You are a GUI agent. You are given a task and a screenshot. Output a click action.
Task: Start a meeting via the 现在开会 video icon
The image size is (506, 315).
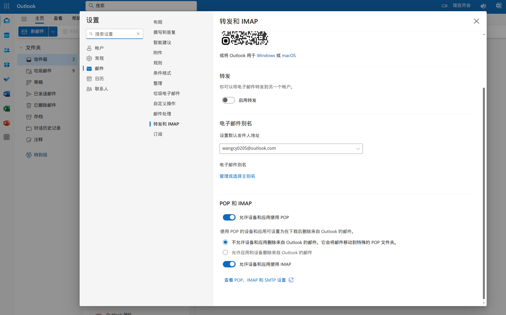point(445,5)
